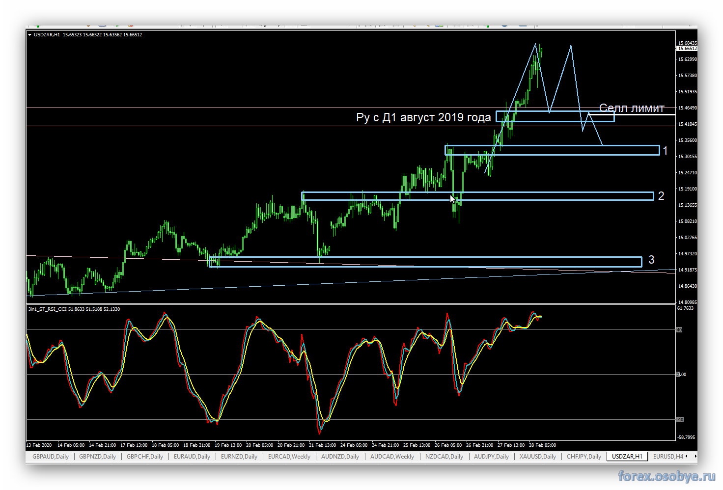Click price scale value 15.02765
Screen dimensions: 723x490
coord(687,238)
